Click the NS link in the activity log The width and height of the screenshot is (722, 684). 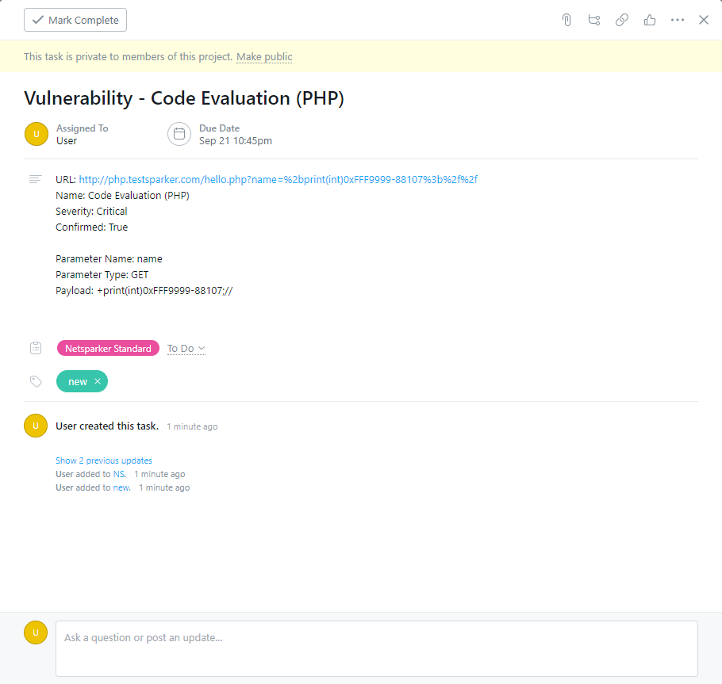point(119,473)
